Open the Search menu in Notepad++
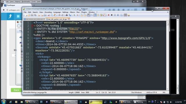Image resolution: width=186 pixels, height=104 pixels. [35, 12]
